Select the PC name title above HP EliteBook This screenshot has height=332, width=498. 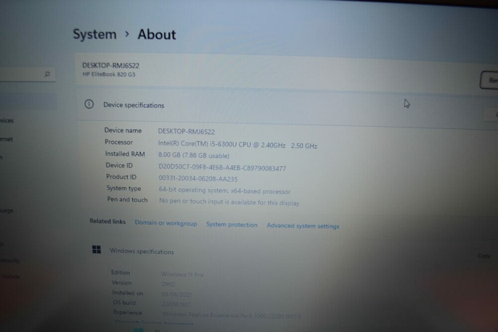pos(111,65)
